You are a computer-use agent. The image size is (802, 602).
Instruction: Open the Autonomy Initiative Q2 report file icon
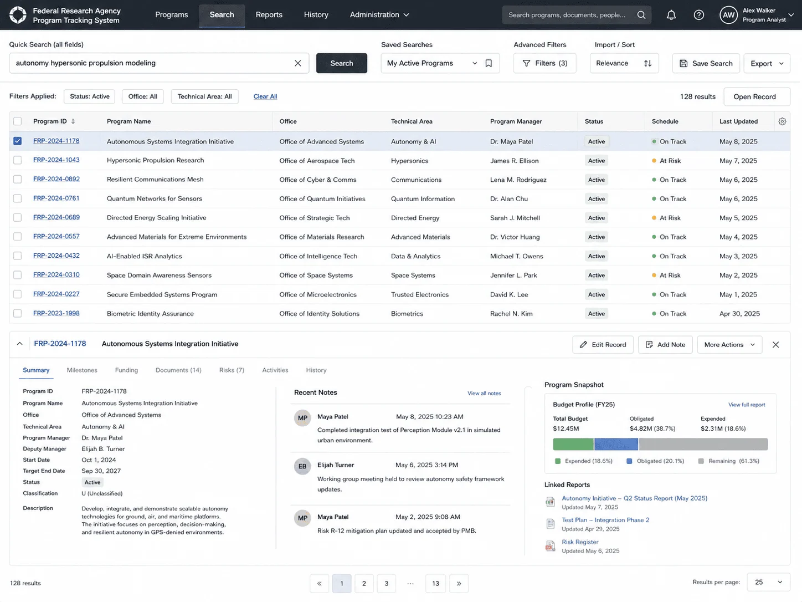click(550, 502)
